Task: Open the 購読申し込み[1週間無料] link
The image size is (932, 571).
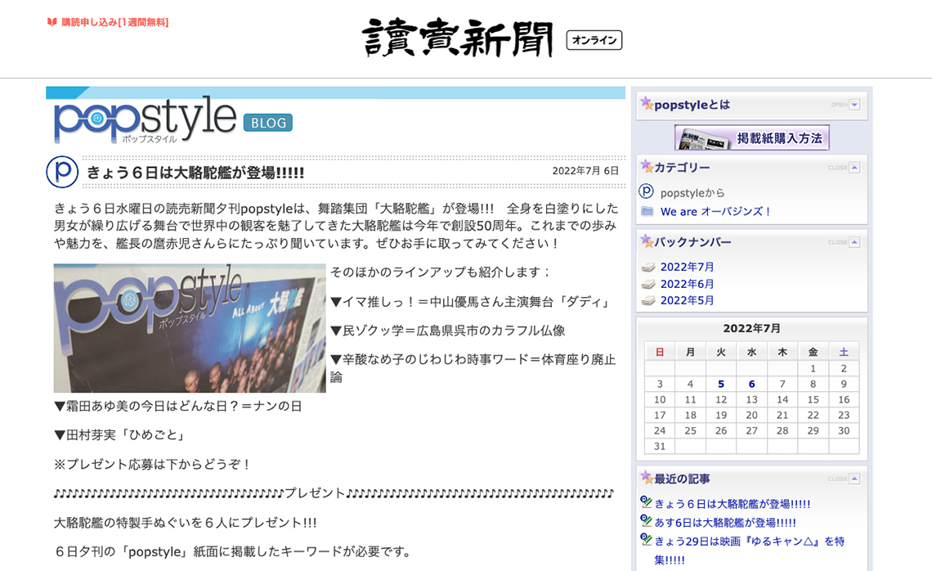Action: [114, 22]
